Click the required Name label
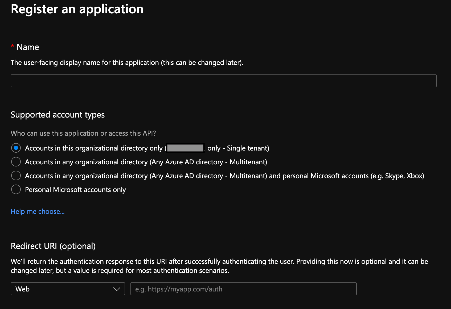The width and height of the screenshot is (451, 309). coord(25,47)
